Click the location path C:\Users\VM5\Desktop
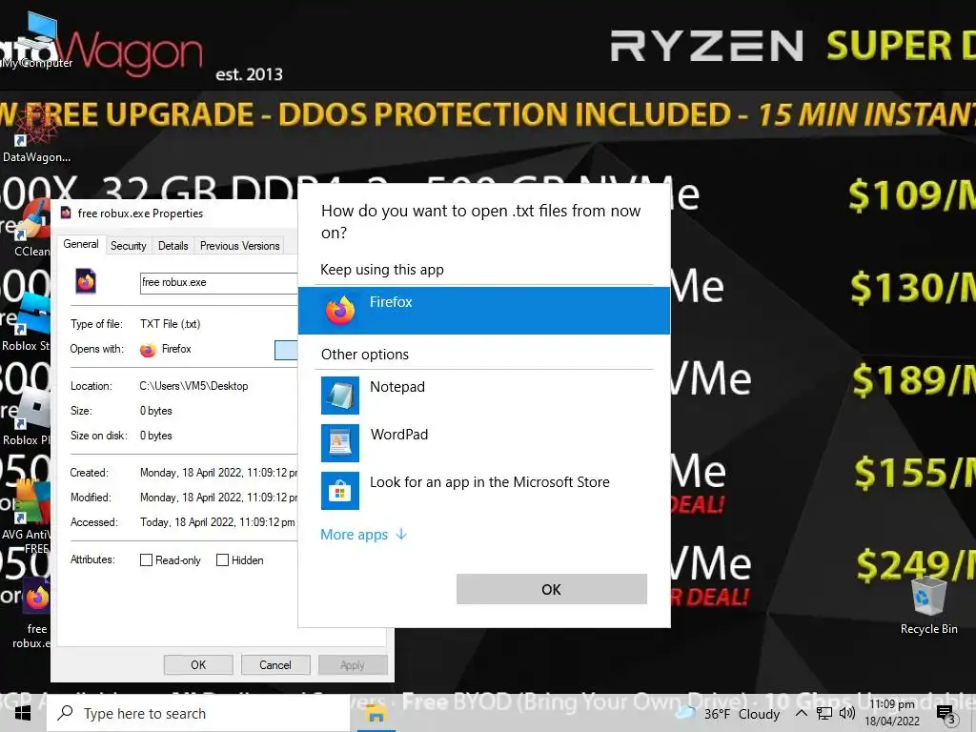The height and width of the screenshot is (732, 976). pyautogui.click(x=193, y=386)
